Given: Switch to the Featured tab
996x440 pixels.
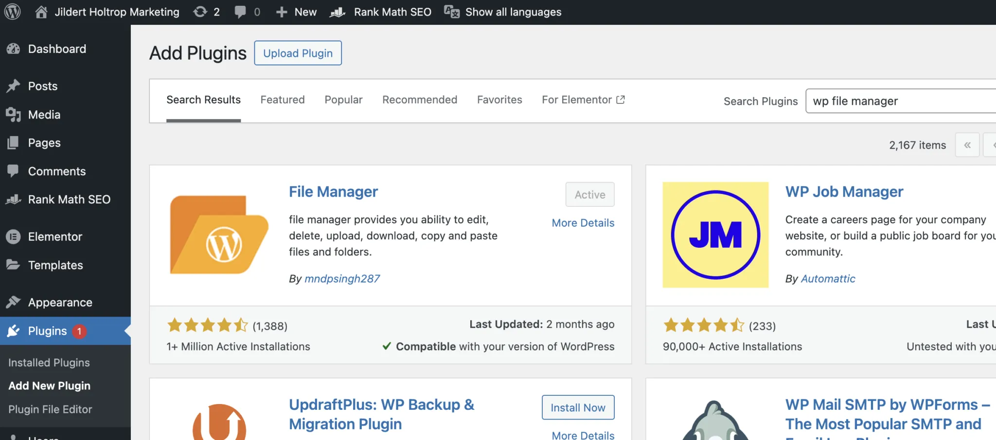Looking at the screenshot, I should click(282, 100).
